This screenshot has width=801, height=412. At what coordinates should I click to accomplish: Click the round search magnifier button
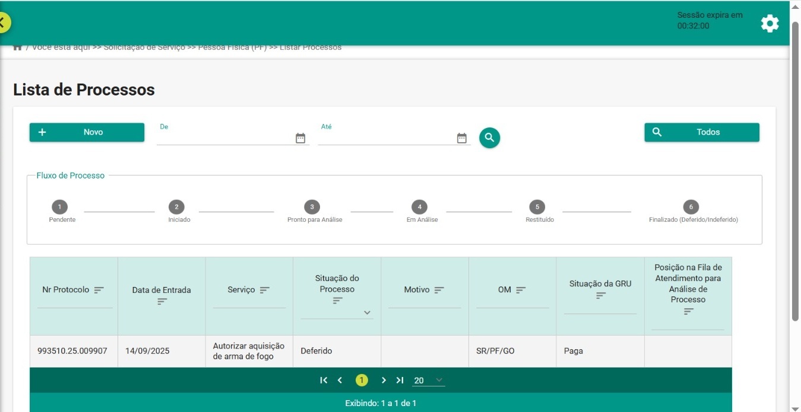pyautogui.click(x=489, y=138)
